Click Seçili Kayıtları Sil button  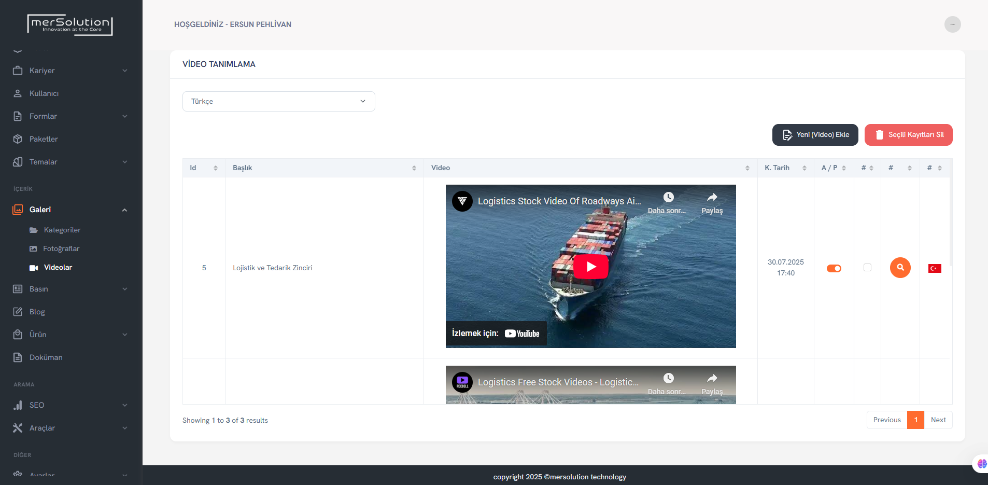pos(908,135)
